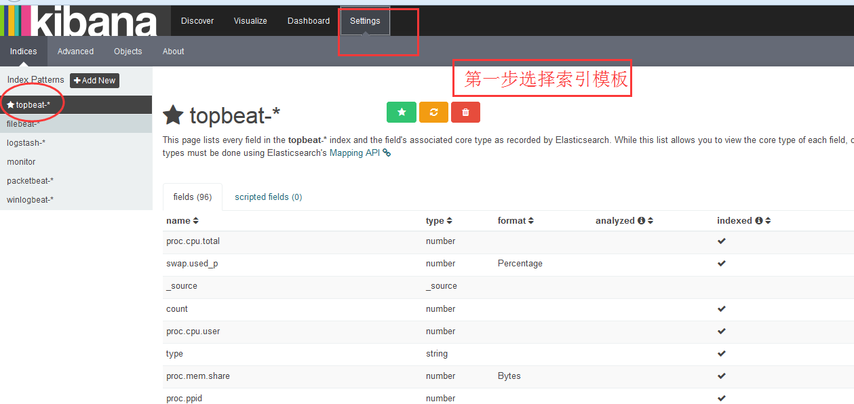Image resolution: width=854 pixels, height=404 pixels.
Task: Sort fields by analyzed column arrows
Action: 651,221
